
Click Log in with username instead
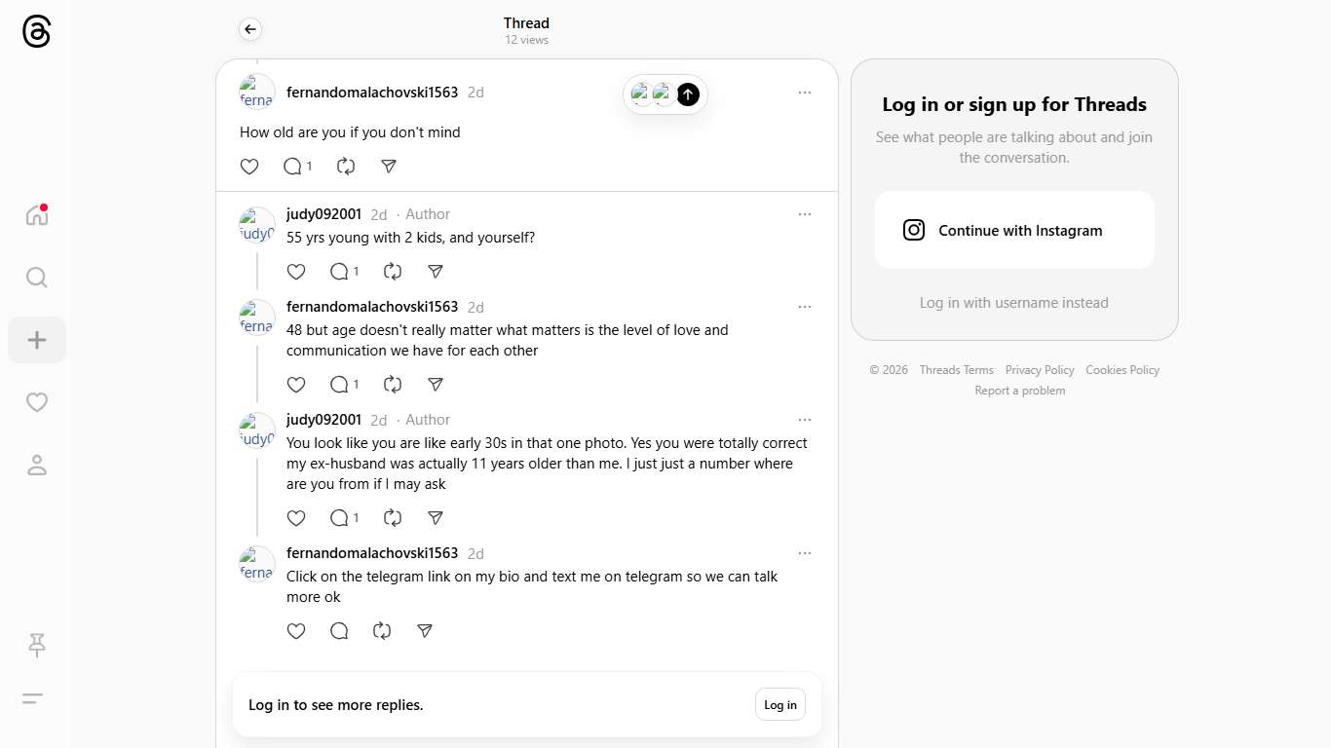click(1013, 303)
